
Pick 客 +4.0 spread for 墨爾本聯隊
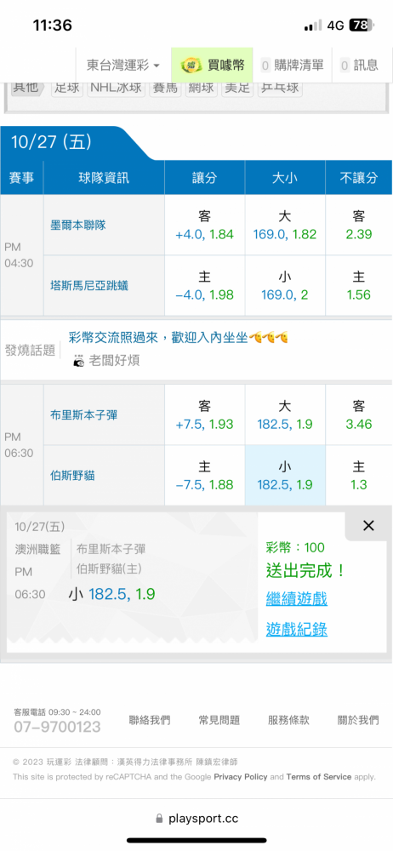(205, 226)
